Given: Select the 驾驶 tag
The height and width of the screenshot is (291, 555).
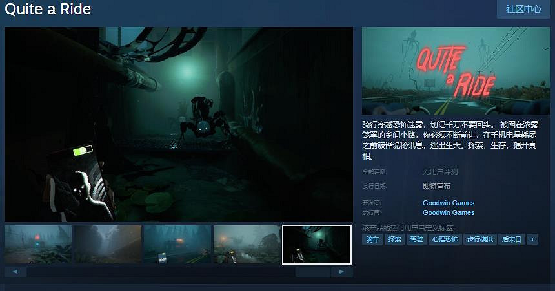Looking at the screenshot, I should tap(417, 239).
